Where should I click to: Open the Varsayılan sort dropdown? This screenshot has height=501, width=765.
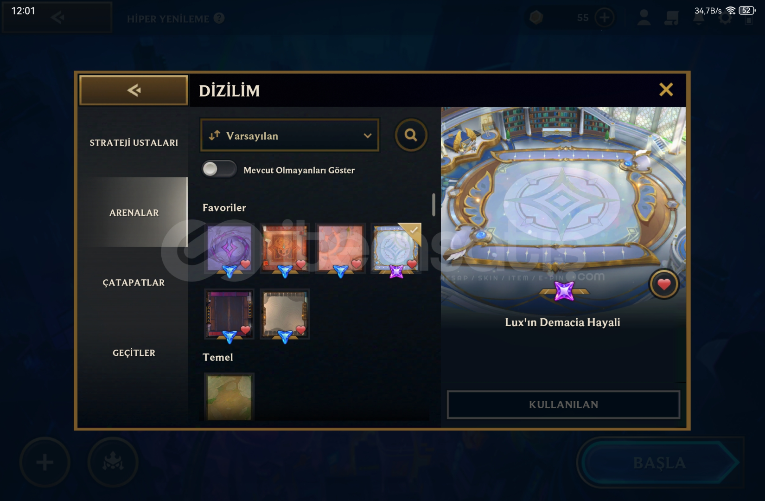[290, 135]
